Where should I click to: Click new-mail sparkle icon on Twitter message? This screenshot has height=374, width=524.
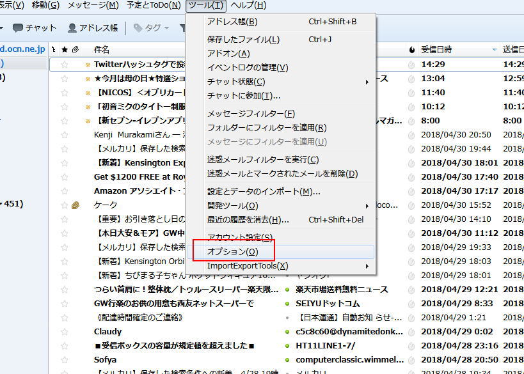(88, 65)
